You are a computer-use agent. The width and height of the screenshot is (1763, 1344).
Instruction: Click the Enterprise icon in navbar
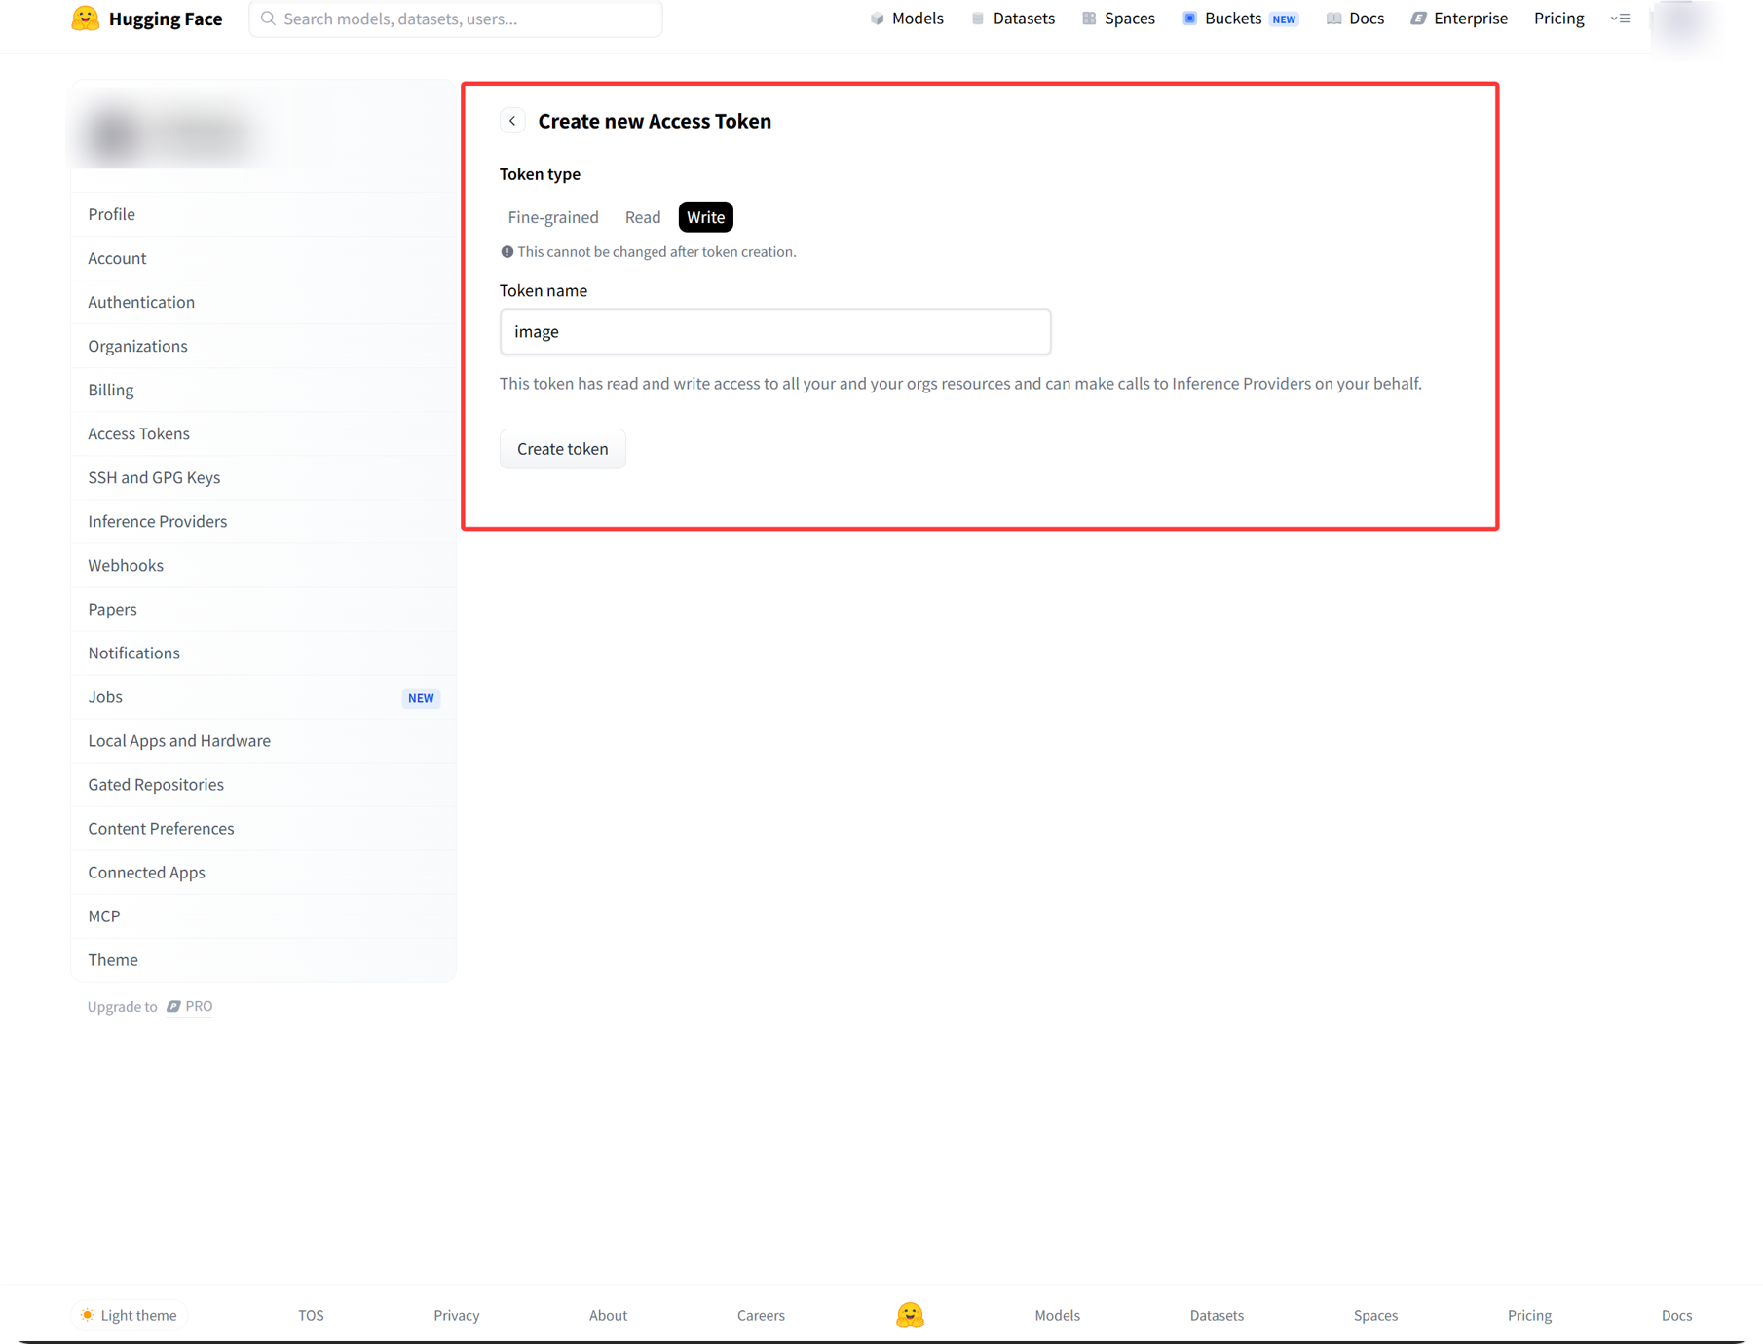coord(1418,19)
